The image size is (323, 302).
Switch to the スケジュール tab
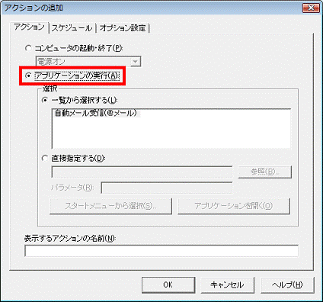pos(72,28)
